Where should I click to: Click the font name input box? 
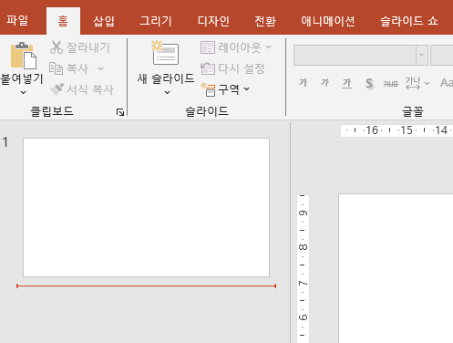(x=355, y=55)
